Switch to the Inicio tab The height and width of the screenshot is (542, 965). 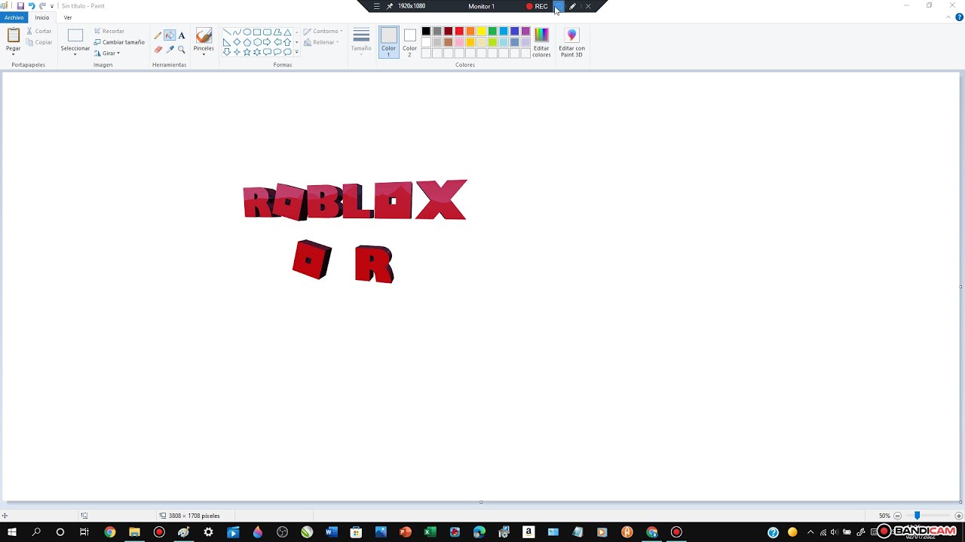click(42, 17)
